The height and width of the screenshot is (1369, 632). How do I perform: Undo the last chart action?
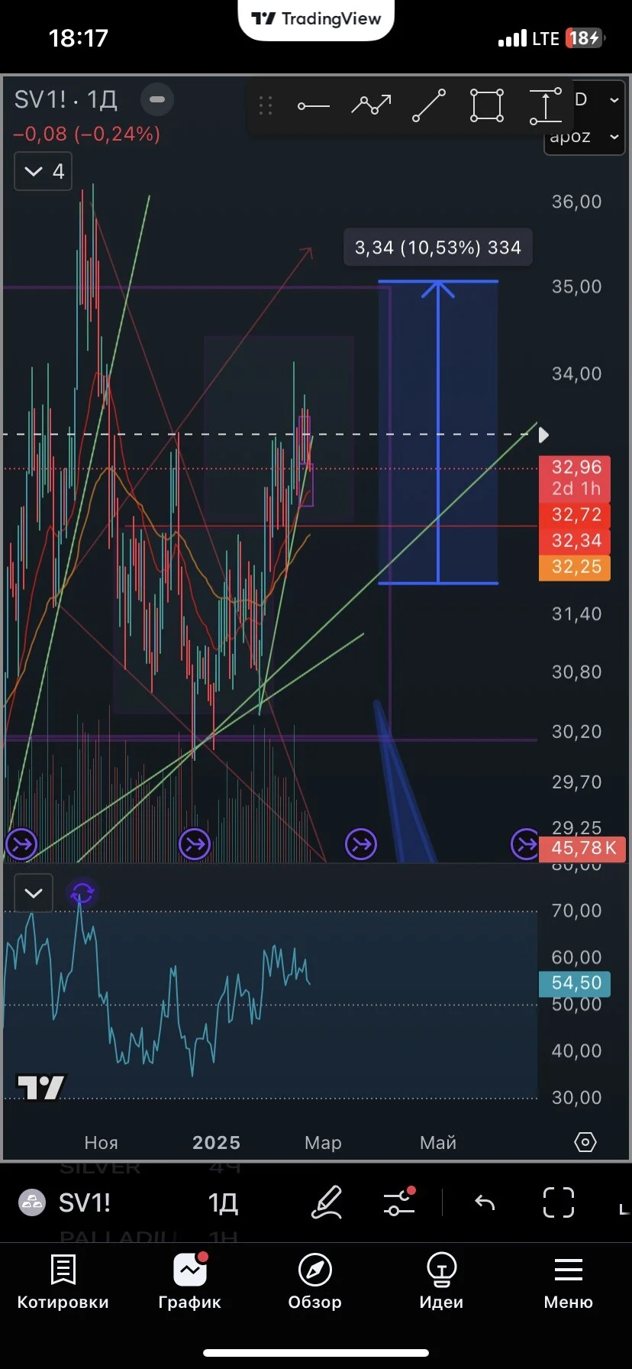click(485, 1202)
